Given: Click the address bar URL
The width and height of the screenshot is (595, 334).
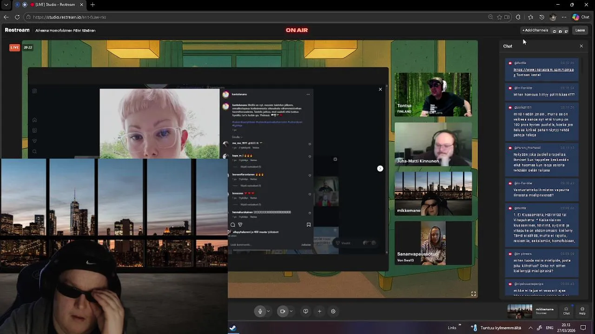Looking at the screenshot, I should coord(70,17).
